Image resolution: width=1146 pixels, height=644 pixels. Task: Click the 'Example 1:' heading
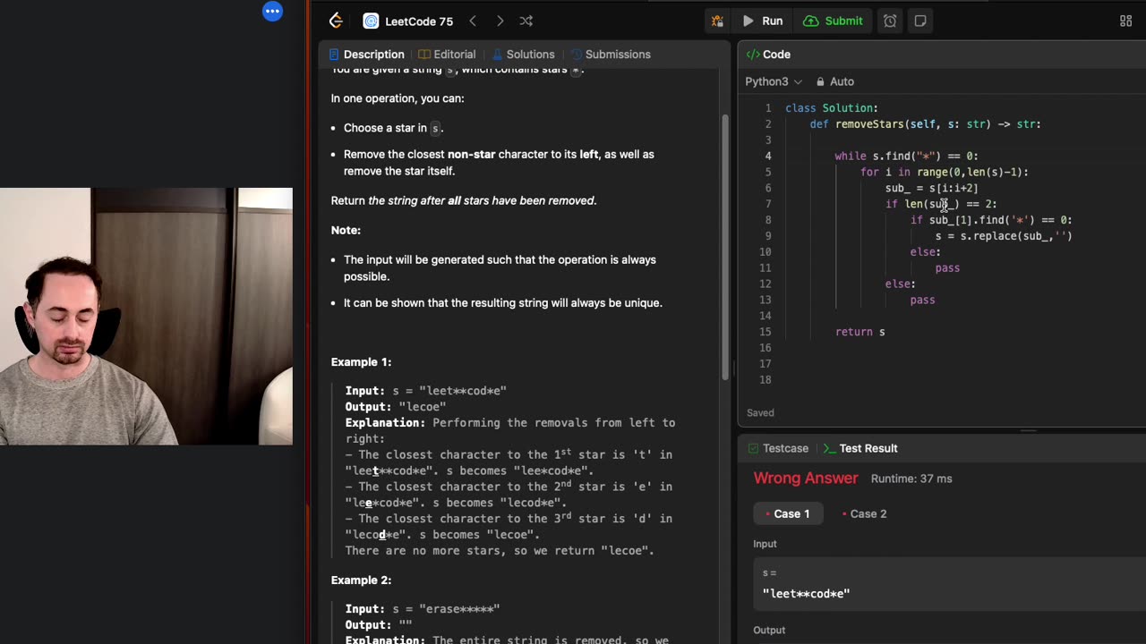pyautogui.click(x=361, y=362)
